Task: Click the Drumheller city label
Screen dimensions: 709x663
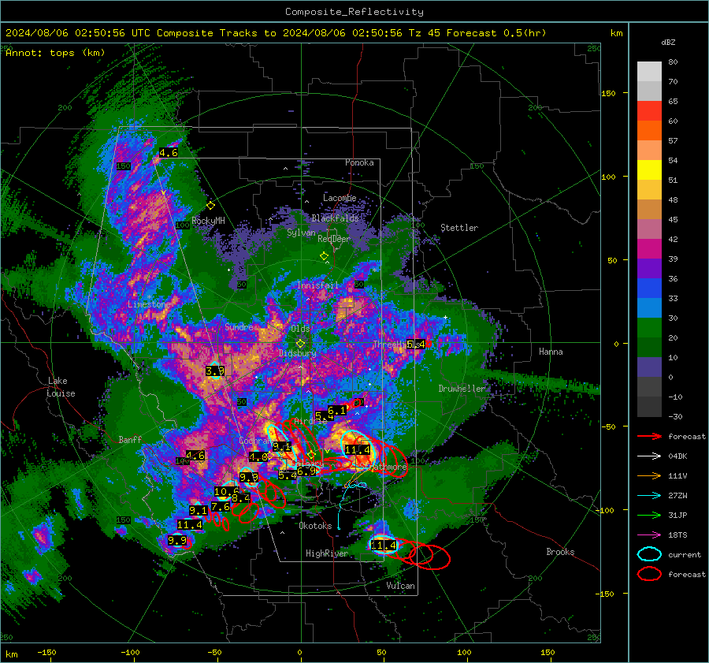Action: coord(462,389)
